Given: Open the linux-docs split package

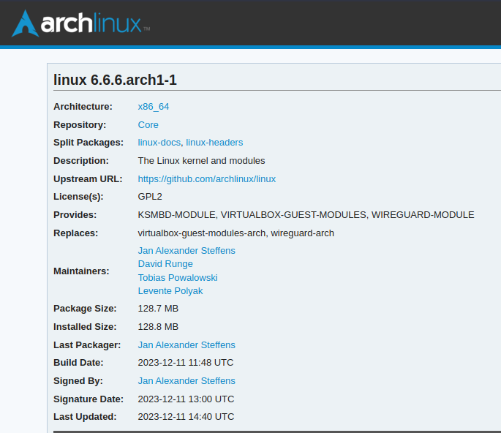Looking at the screenshot, I should [x=159, y=142].
